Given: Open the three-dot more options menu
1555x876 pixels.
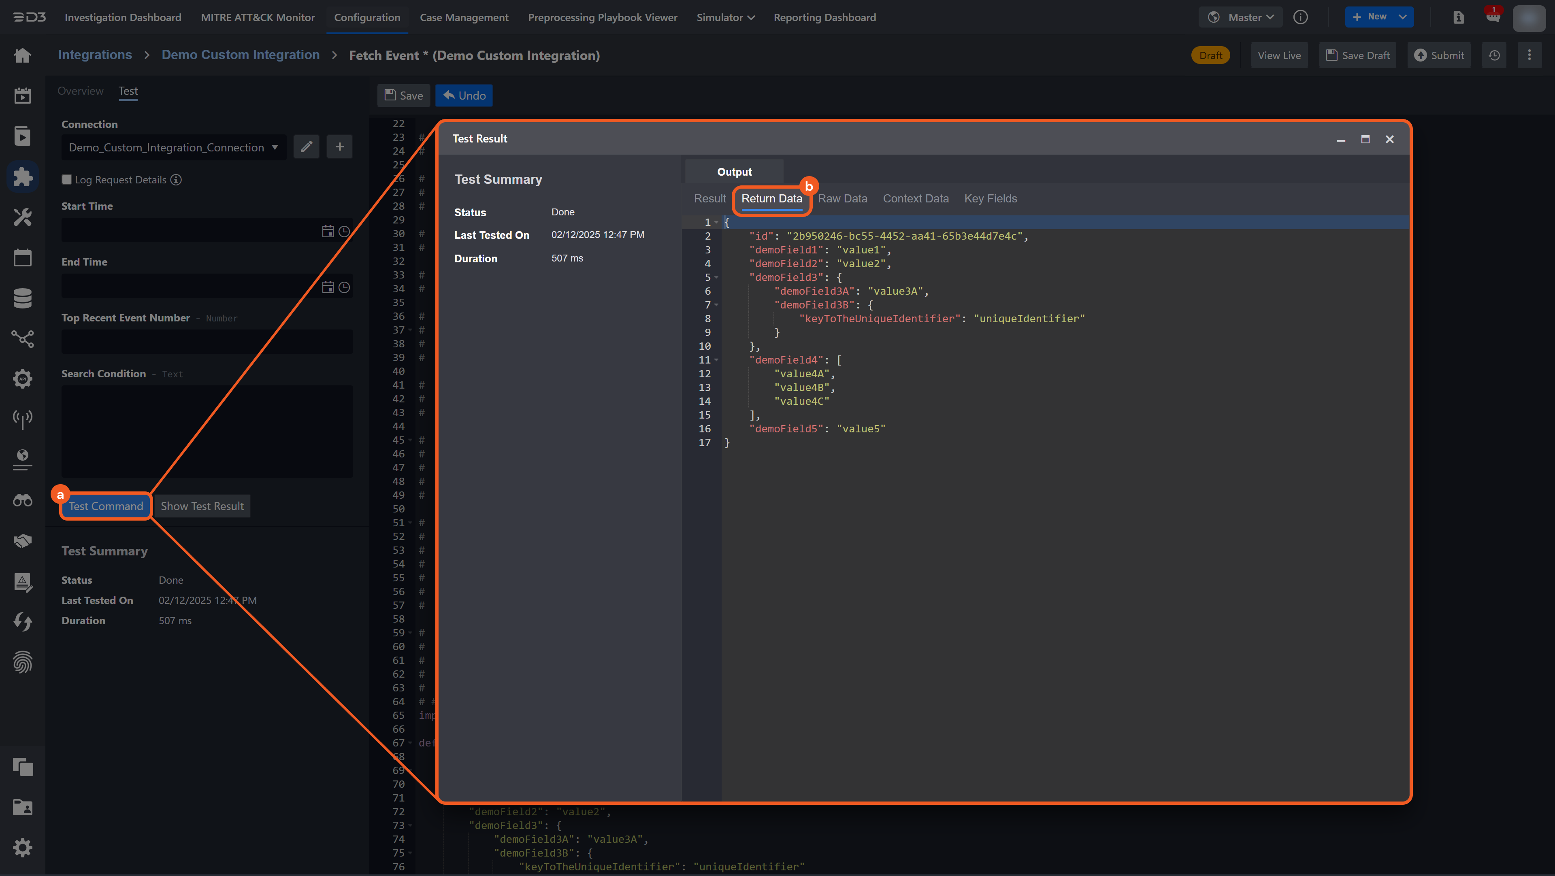Looking at the screenshot, I should [1529, 55].
